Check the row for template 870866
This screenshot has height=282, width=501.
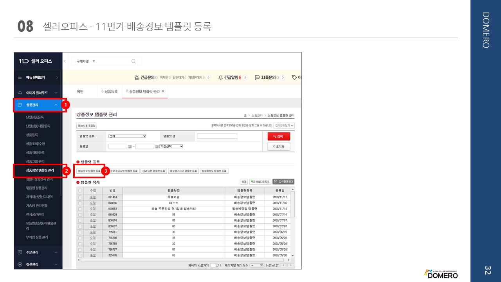(80, 203)
